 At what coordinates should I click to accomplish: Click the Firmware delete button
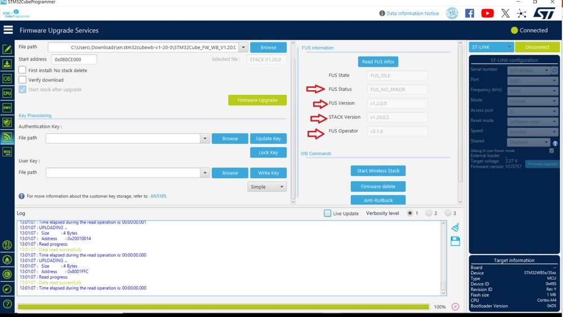[378, 186]
